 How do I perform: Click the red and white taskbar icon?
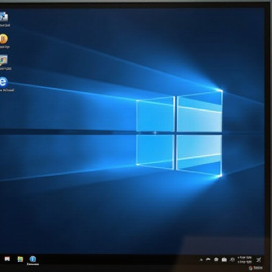[x=7, y=259]
